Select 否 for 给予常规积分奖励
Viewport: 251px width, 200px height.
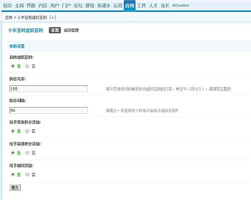pos(27,131)
